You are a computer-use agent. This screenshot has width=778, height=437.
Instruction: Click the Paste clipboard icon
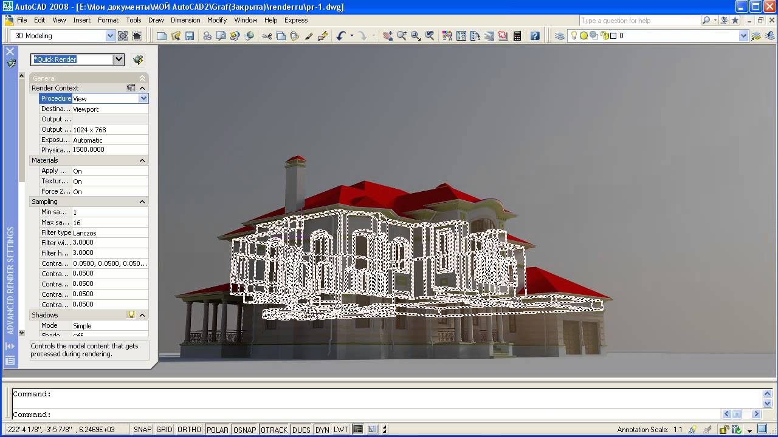click(x=295, y=36)
